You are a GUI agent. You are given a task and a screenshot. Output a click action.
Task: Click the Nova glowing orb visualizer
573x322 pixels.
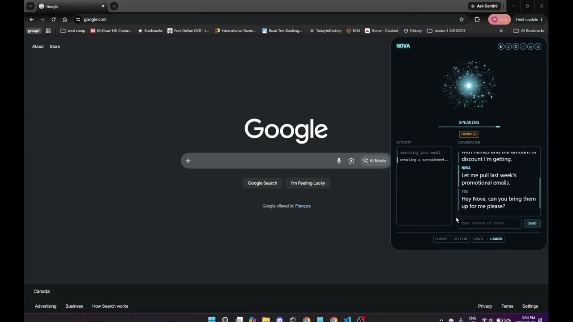[x=469, y=85]
